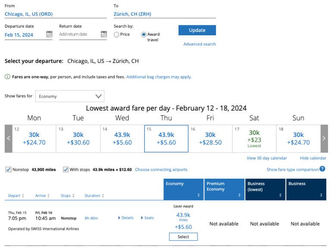Screen dimensions: 331x248
Task: Go to previous week using left arrow
Action: point(8,139)
